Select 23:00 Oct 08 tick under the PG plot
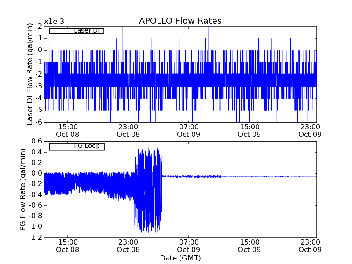The width and height of the screenshot is (352, 264). (128, 246)
